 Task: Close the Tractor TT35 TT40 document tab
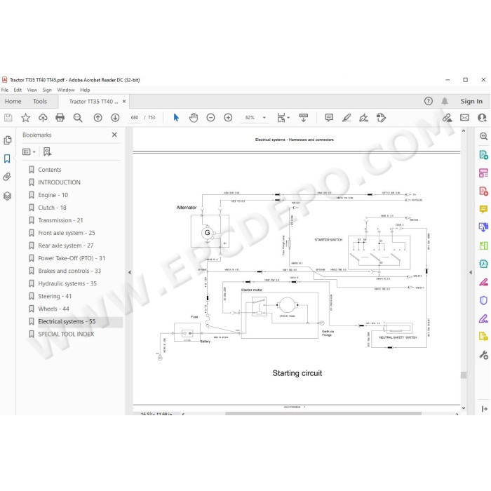[x=124, y=102]
